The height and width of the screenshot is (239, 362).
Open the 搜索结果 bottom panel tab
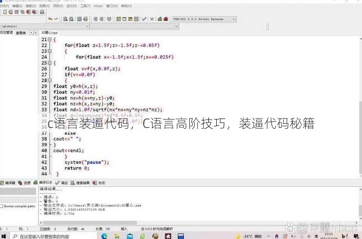[x=80, y=183]
